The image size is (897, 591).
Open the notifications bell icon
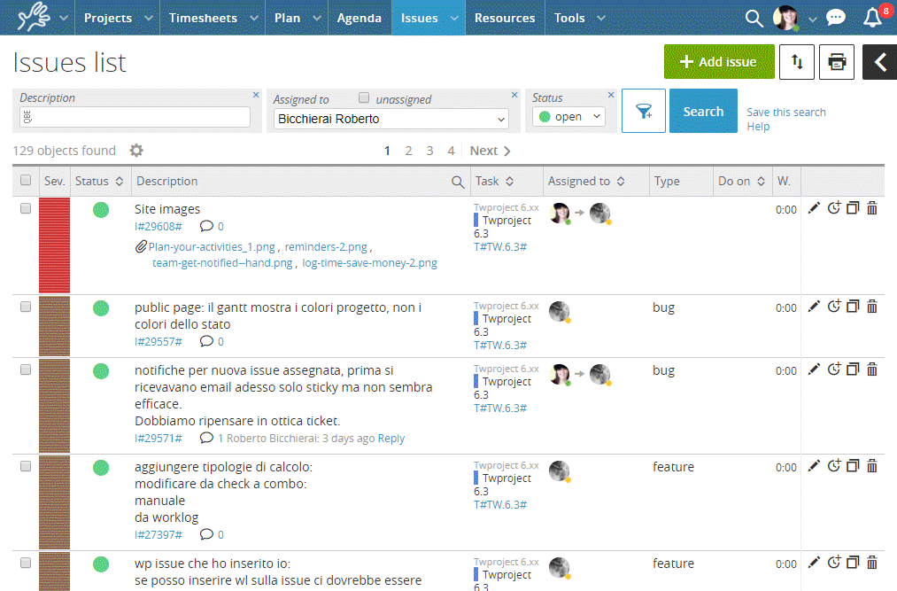[873, 18]
